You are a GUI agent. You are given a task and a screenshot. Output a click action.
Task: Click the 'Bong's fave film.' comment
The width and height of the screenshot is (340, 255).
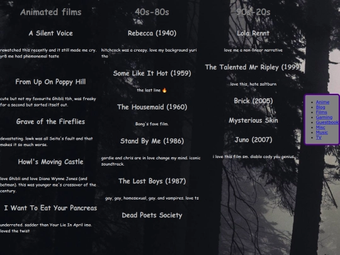tap(152, 124)
